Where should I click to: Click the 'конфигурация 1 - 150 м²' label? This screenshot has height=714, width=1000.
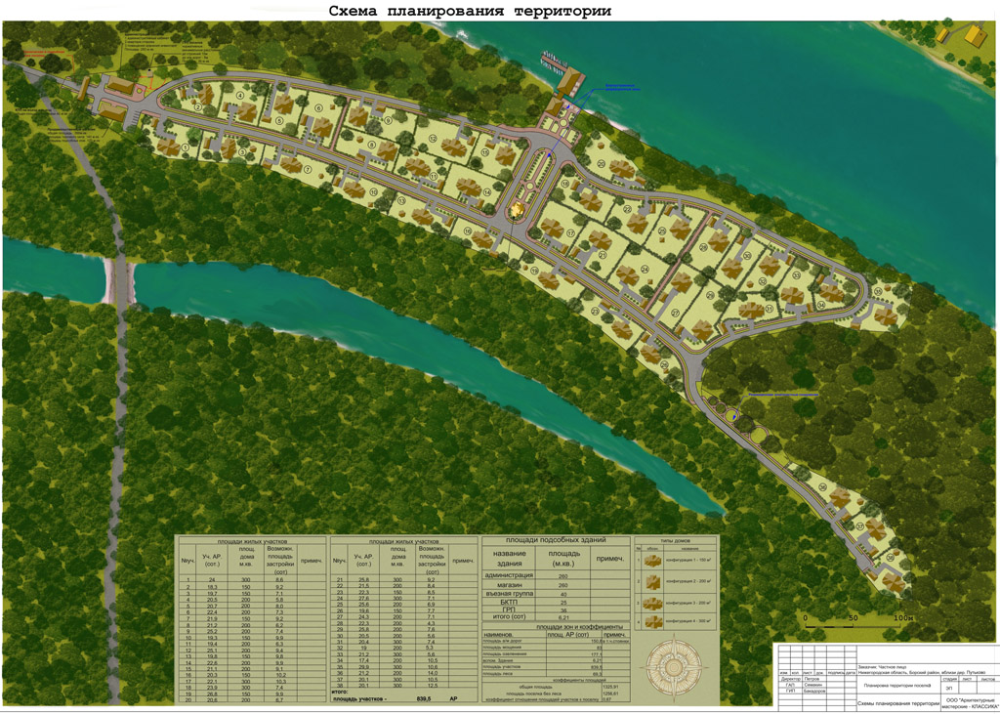tap(688, 560)
